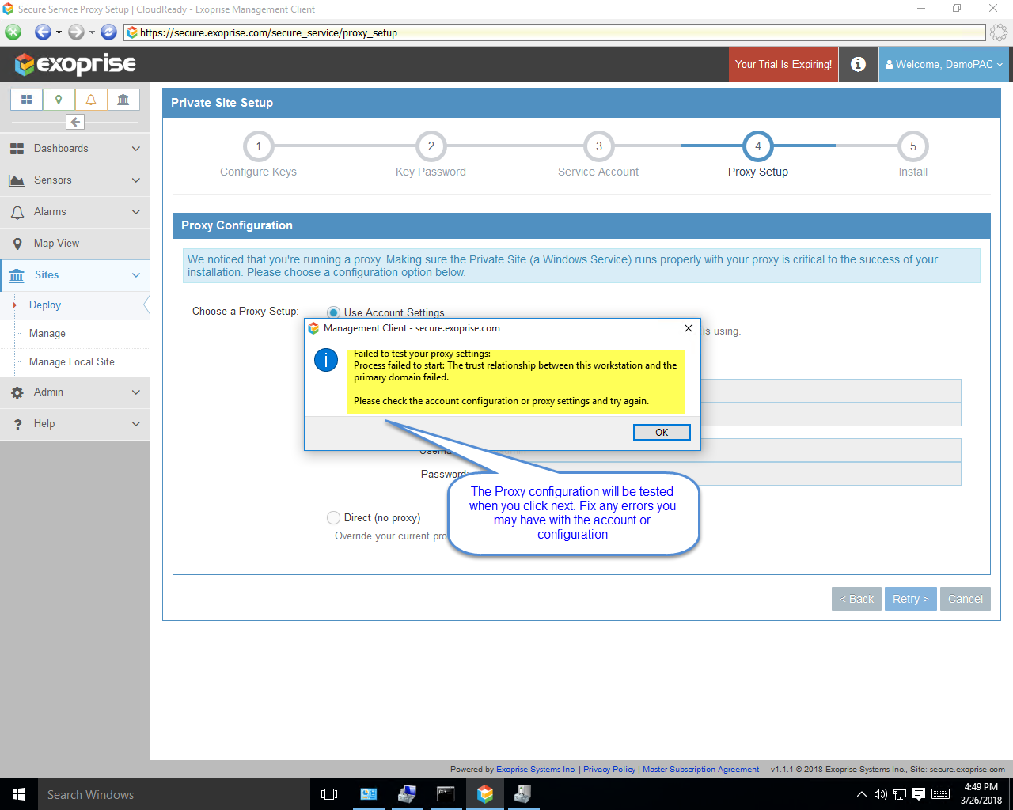
Task: Go back with browser back arrow
Action: [x=43, y=32]
